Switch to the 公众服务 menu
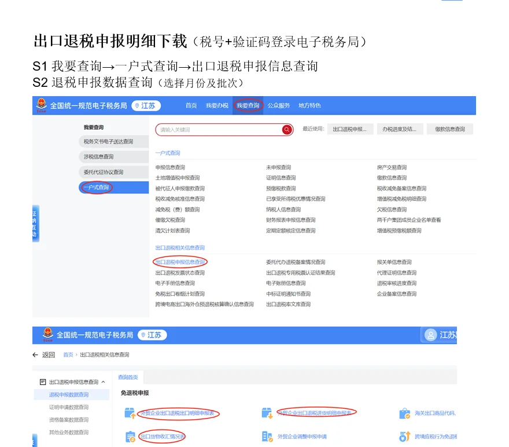The width and height of the screenshot is (509, 447). pyautogui.click(x=277, y=105)
